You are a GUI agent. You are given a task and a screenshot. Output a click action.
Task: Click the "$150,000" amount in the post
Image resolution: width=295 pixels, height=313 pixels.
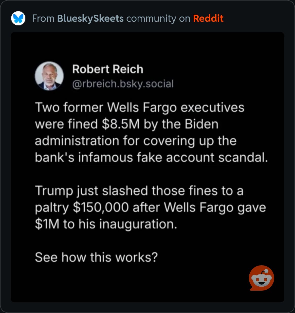(x=101, y=207)
